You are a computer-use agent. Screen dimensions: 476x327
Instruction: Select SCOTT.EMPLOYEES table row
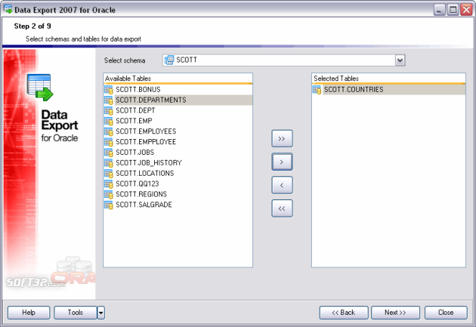[178, 131]
